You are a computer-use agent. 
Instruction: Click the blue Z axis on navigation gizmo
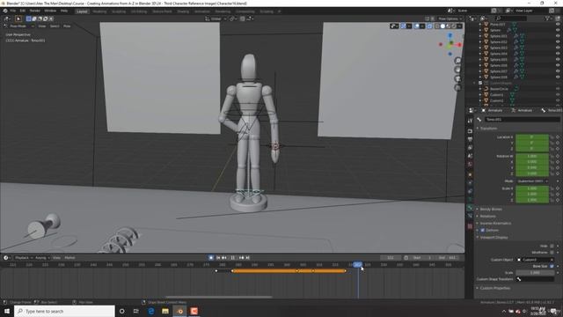450,35
